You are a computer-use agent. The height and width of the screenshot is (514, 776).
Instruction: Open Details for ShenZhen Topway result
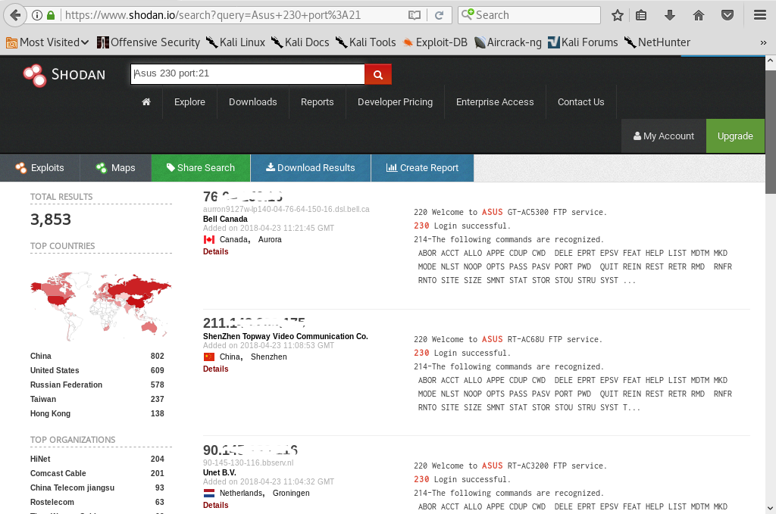216,369
